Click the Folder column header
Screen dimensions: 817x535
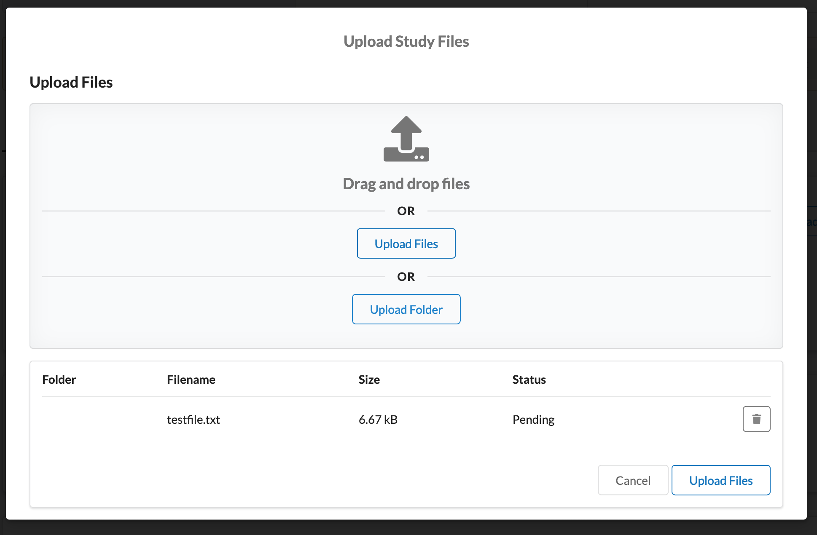point(59,380)
